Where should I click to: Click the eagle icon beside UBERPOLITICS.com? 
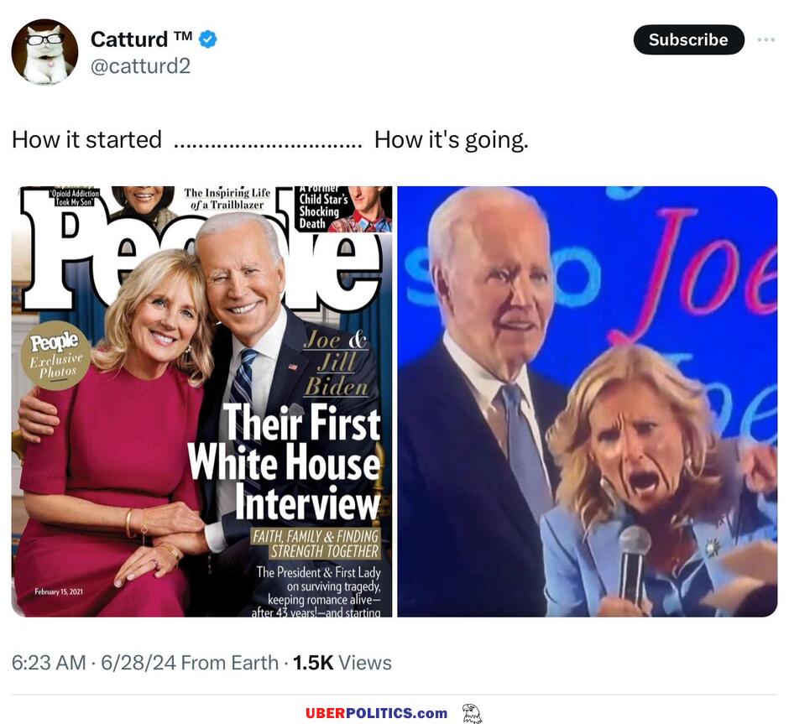[472, 713]
